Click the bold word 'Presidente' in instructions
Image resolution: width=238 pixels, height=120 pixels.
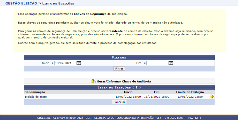coord(115,31)
